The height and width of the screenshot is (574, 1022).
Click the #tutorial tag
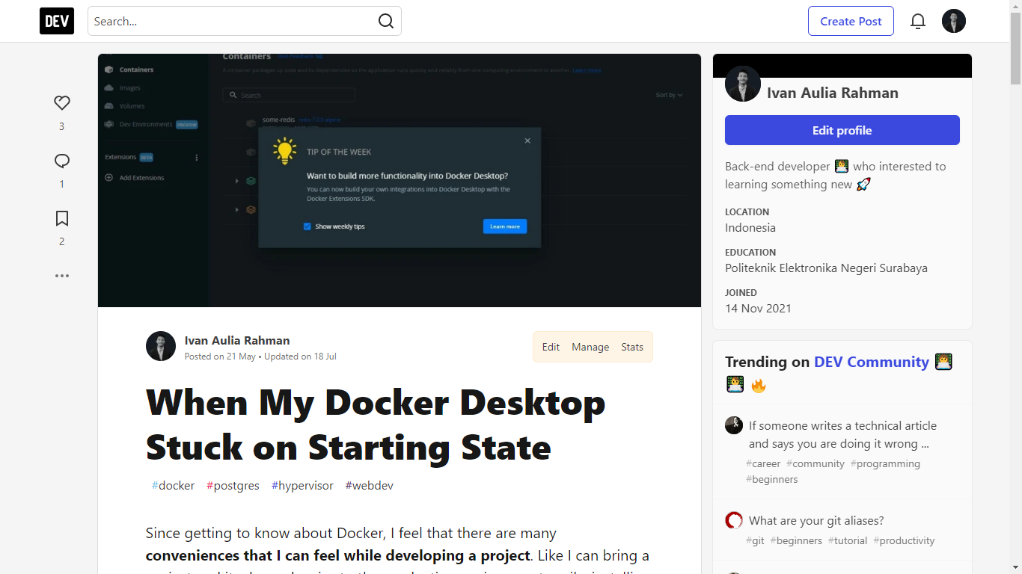pos(848,540)
